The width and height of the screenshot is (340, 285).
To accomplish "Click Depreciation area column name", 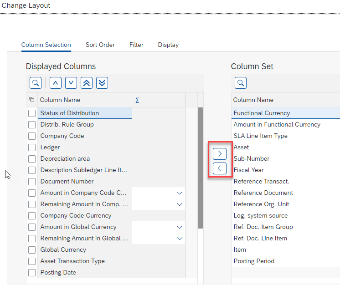I will (x=65, y=158).
